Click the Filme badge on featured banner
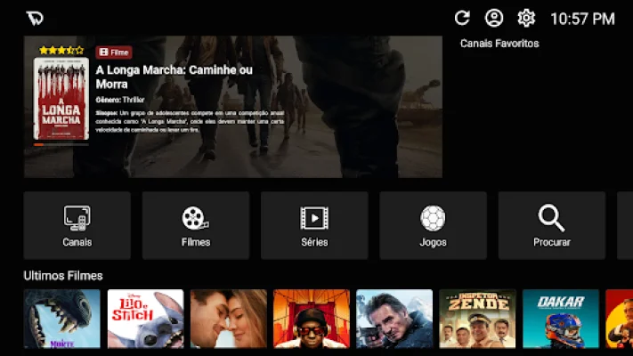The height and width of the screenshot is (356, 633). click(x=114, y=53)
